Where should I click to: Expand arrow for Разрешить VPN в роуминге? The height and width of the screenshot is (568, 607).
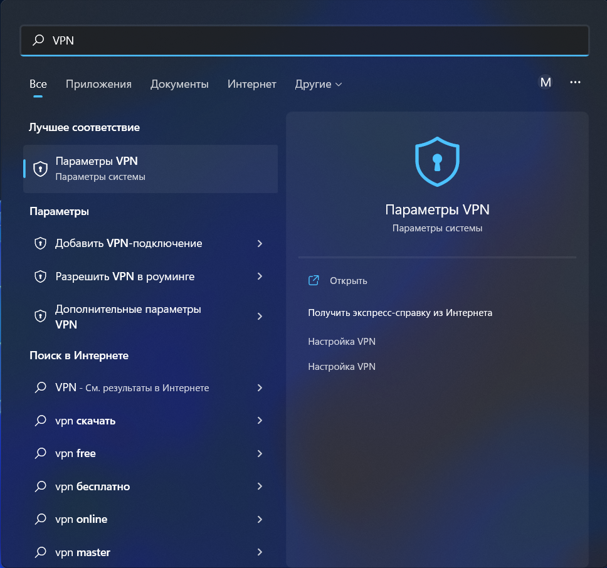260,276
